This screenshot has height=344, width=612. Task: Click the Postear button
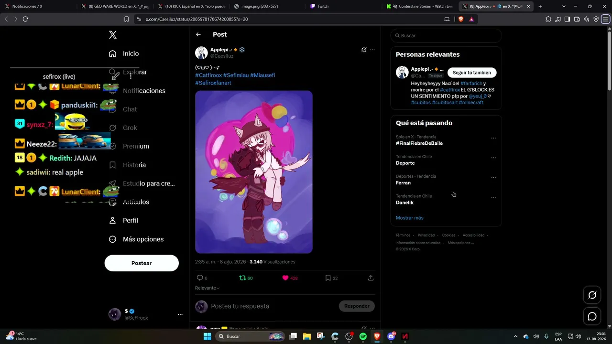point(142,263)
